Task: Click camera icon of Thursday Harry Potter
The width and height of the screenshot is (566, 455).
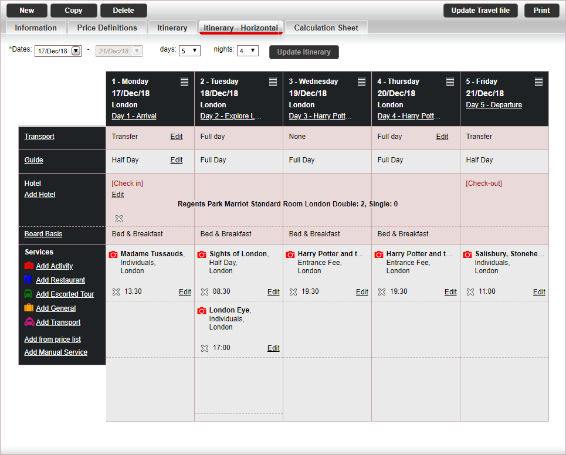Action: click(379, 254)
